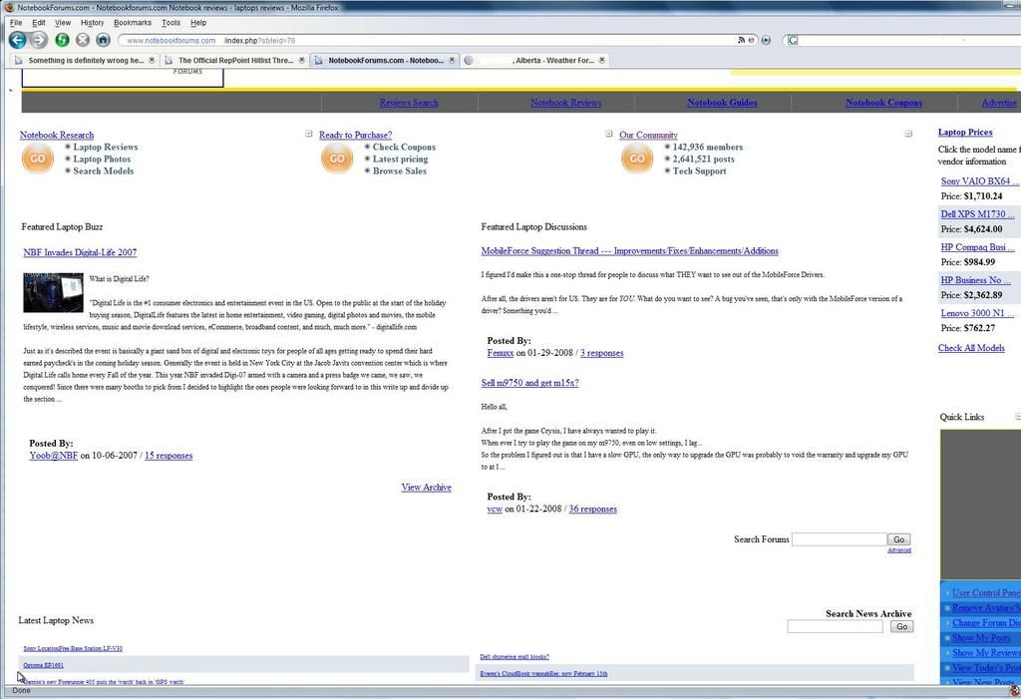Image resolution: width=1021 pixels, height=699 pixels.
Task: Collapse the Ready to Purchase section
Action: [x=609, y=134]
